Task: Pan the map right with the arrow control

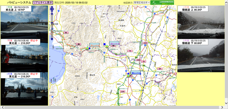Action: tap(53, 9)
